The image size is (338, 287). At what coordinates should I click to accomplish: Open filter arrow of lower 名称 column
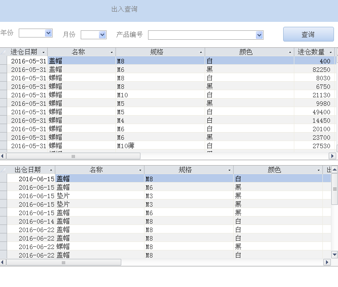point(140,171)
